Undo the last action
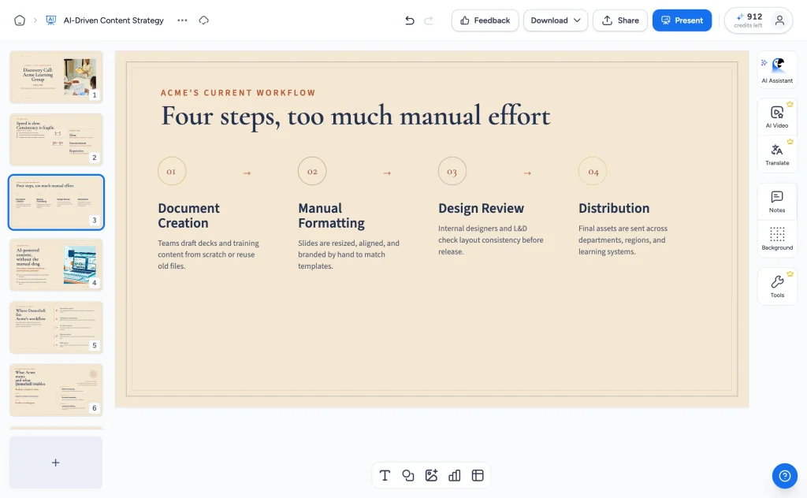This screenshot has height=498, width=807. coord(410,20)
